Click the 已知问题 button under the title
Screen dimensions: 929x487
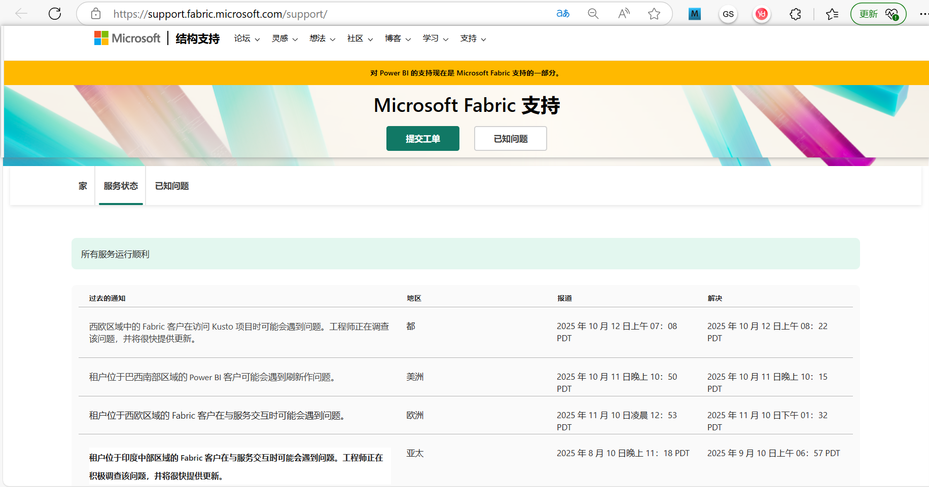tap(511, 138)
